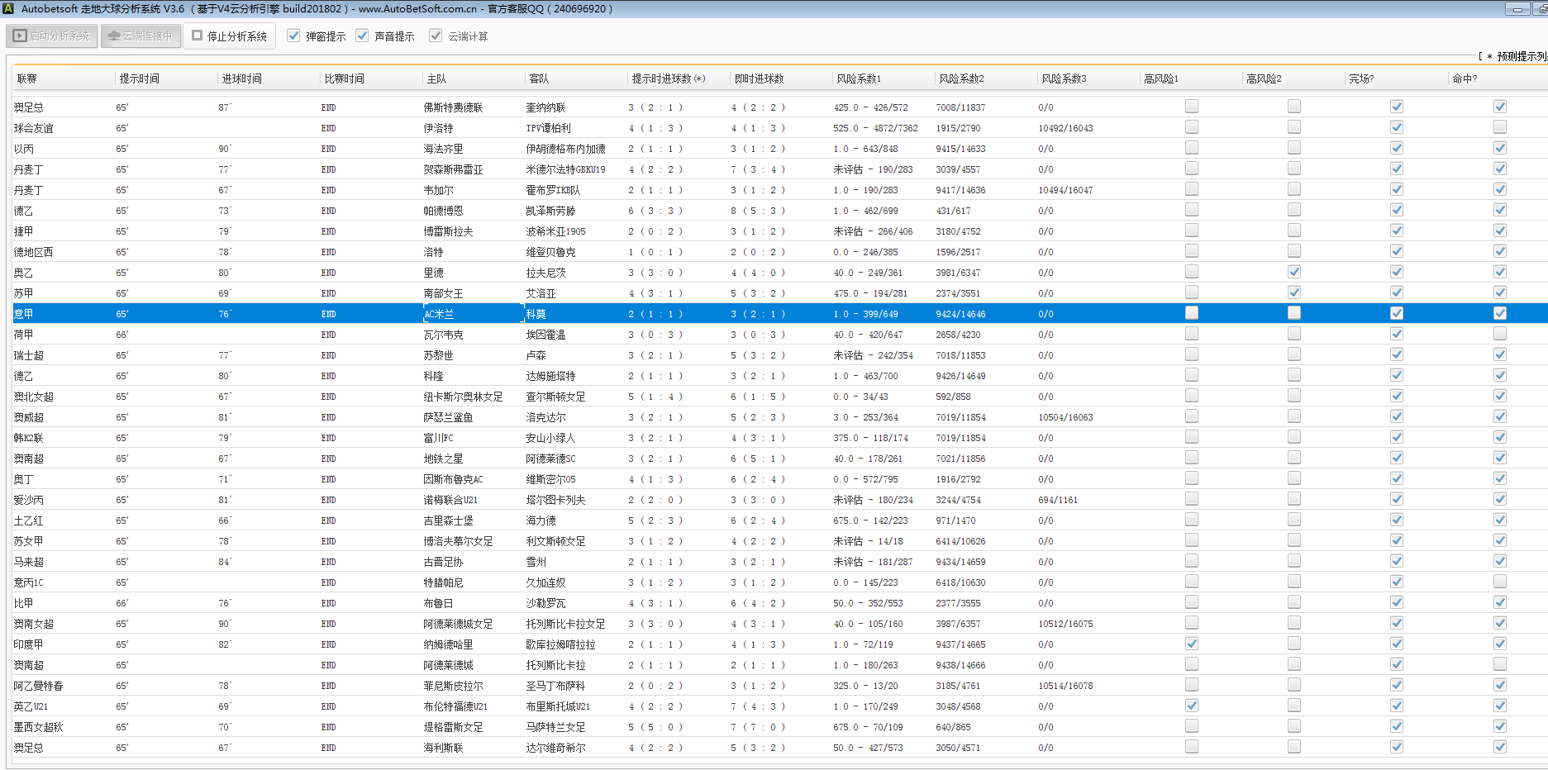This screenshot has height=770, width=1548.
Task: Click the 即时进球数 column header
Action: (759, 78)
